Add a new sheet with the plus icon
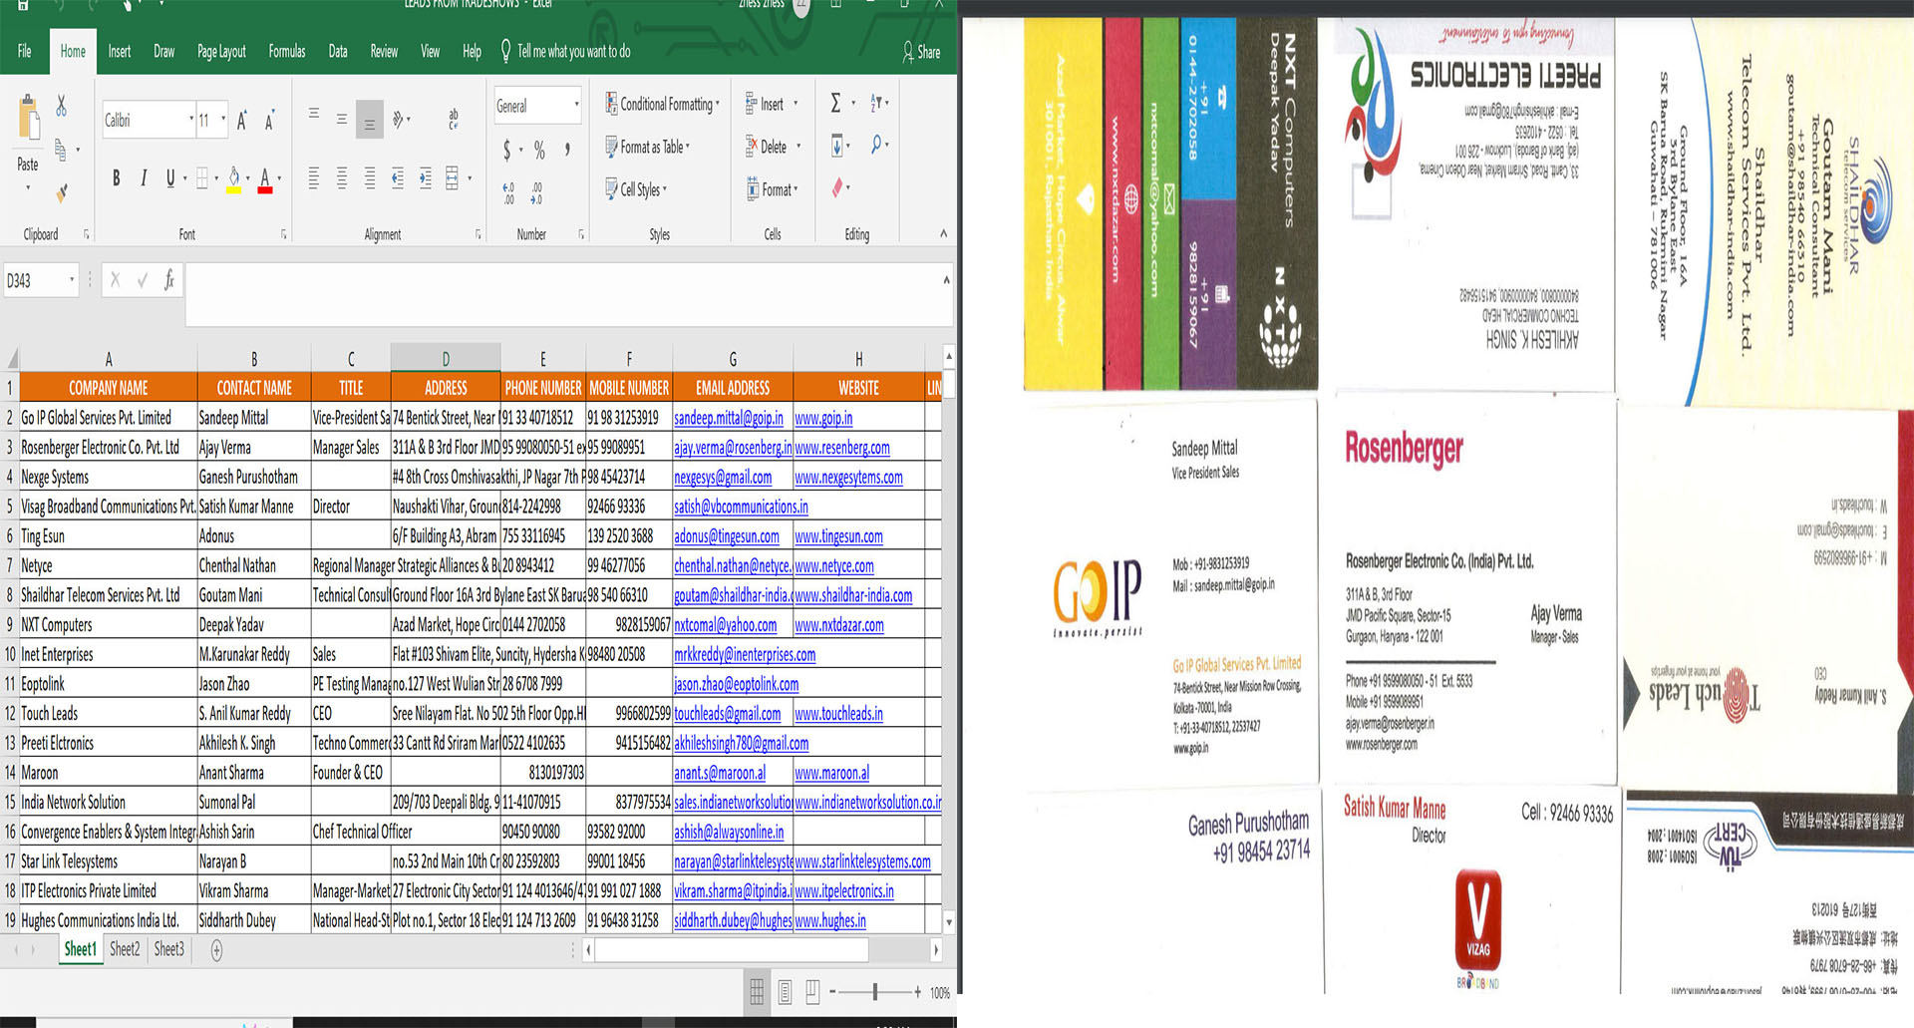This screenshot has width=1914, height=1028. click(216, 950)
